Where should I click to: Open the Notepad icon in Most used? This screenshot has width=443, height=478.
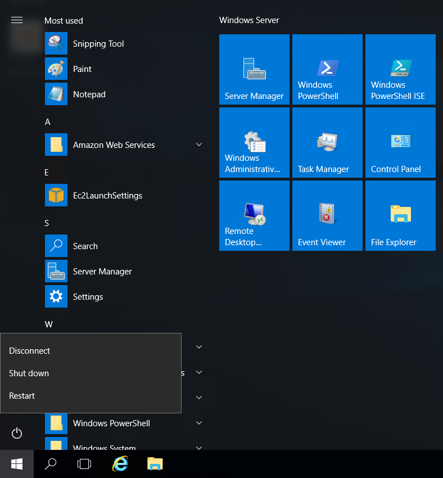56,94
